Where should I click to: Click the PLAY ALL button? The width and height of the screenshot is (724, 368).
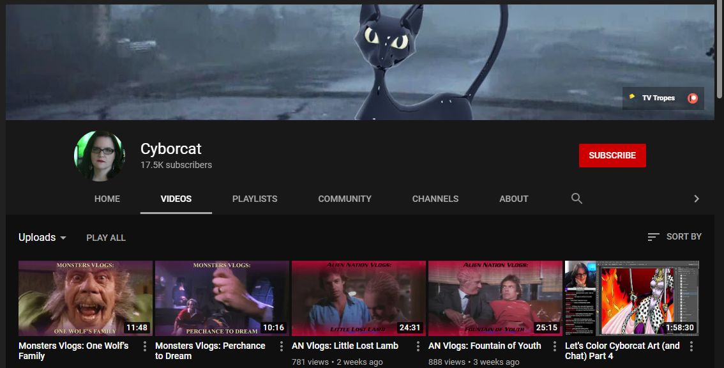pos(106,238)
